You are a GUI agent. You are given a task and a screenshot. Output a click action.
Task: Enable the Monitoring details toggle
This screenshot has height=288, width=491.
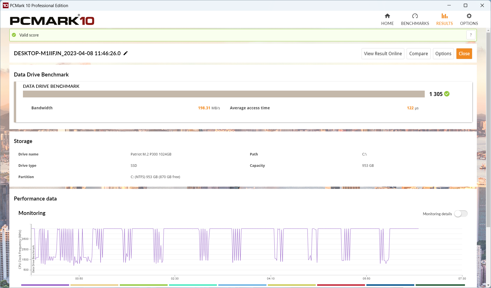pos(461,214)
